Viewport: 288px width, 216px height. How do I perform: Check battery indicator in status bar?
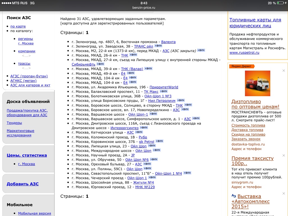tap(281, 3)
